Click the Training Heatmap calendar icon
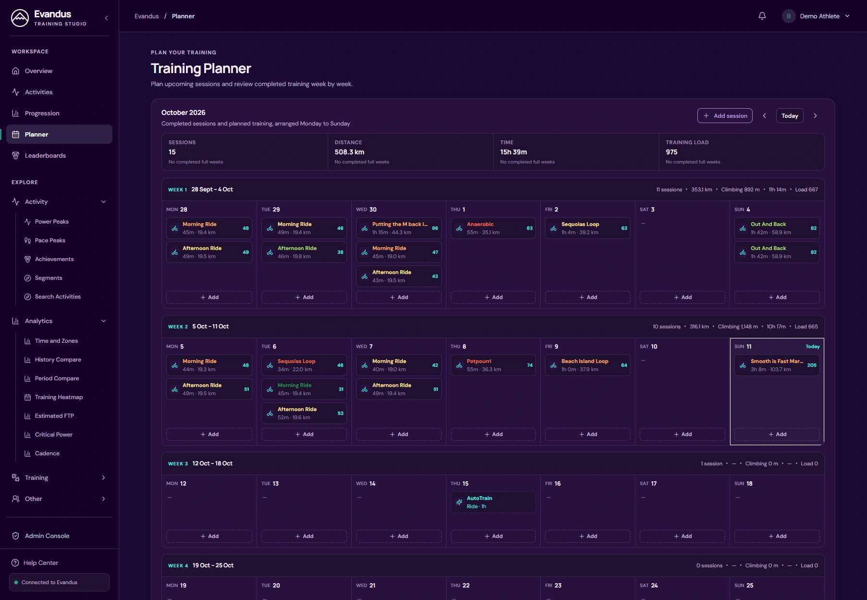The height and width of the screenshot is (600, 867). [x=27, y=397]
